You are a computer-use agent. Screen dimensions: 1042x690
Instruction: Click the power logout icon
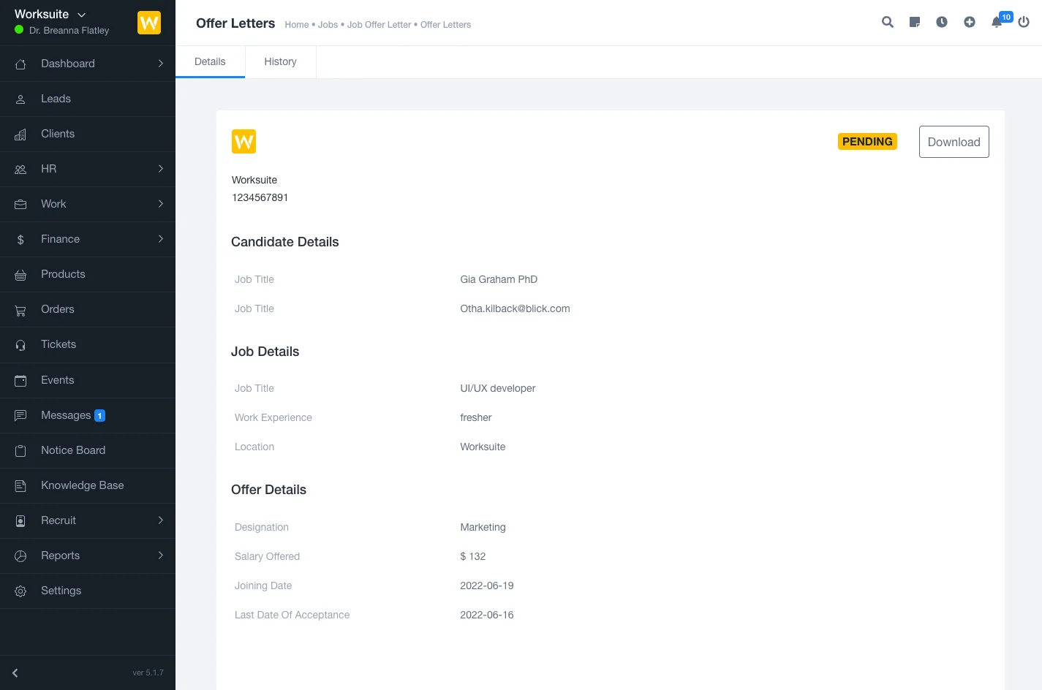coord(1024,22)
